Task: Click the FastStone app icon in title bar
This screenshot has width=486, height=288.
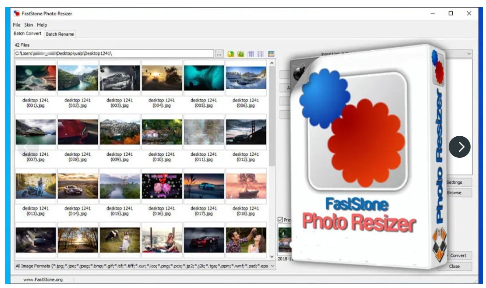Action: (x=17, y=13)
